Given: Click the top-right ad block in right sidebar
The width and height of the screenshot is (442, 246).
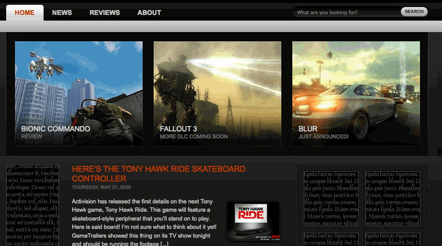Looking at the screenshot, I should (393, 199).
